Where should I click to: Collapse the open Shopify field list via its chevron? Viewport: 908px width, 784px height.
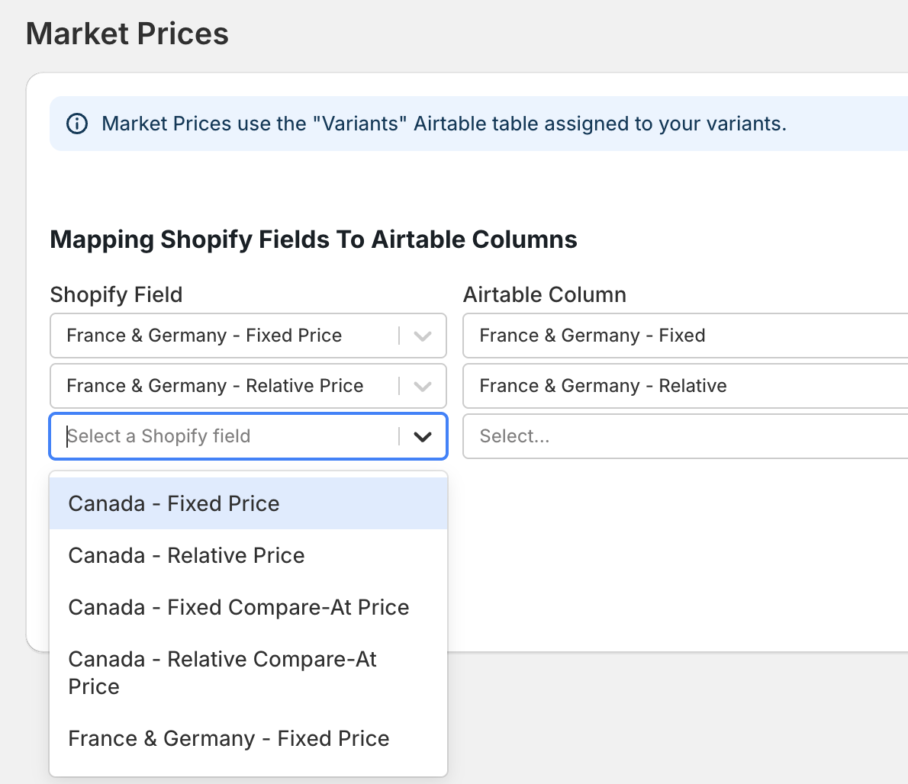pos(423,436)
